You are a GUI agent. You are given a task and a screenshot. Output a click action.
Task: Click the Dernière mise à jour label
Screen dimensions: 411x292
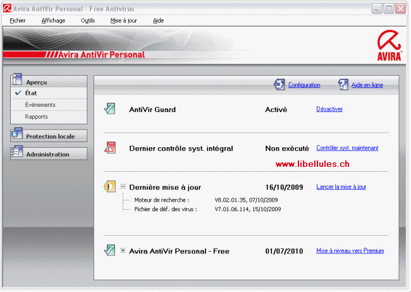coord(165,187)
